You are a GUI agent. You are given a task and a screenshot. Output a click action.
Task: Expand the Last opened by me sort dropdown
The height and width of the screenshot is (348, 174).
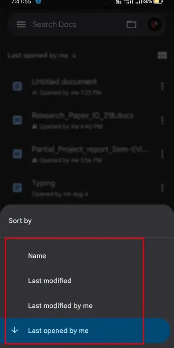[42, 56]
